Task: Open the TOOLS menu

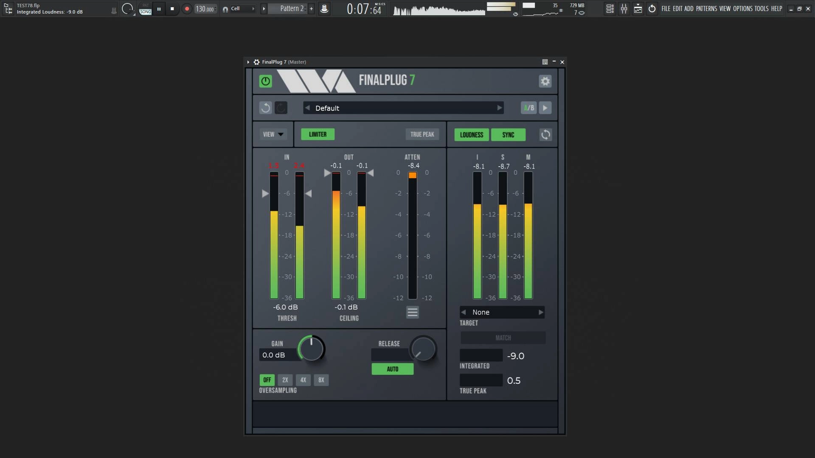Action: [762, 8]
